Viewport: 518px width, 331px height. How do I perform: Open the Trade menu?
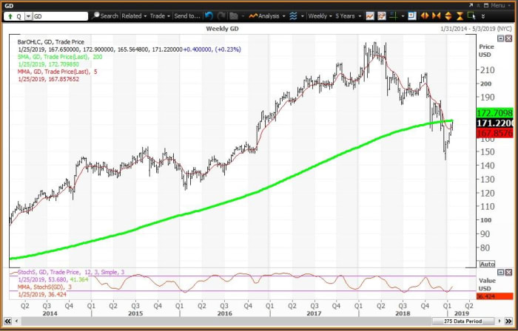pyautogui.click(x=159, y=16)
